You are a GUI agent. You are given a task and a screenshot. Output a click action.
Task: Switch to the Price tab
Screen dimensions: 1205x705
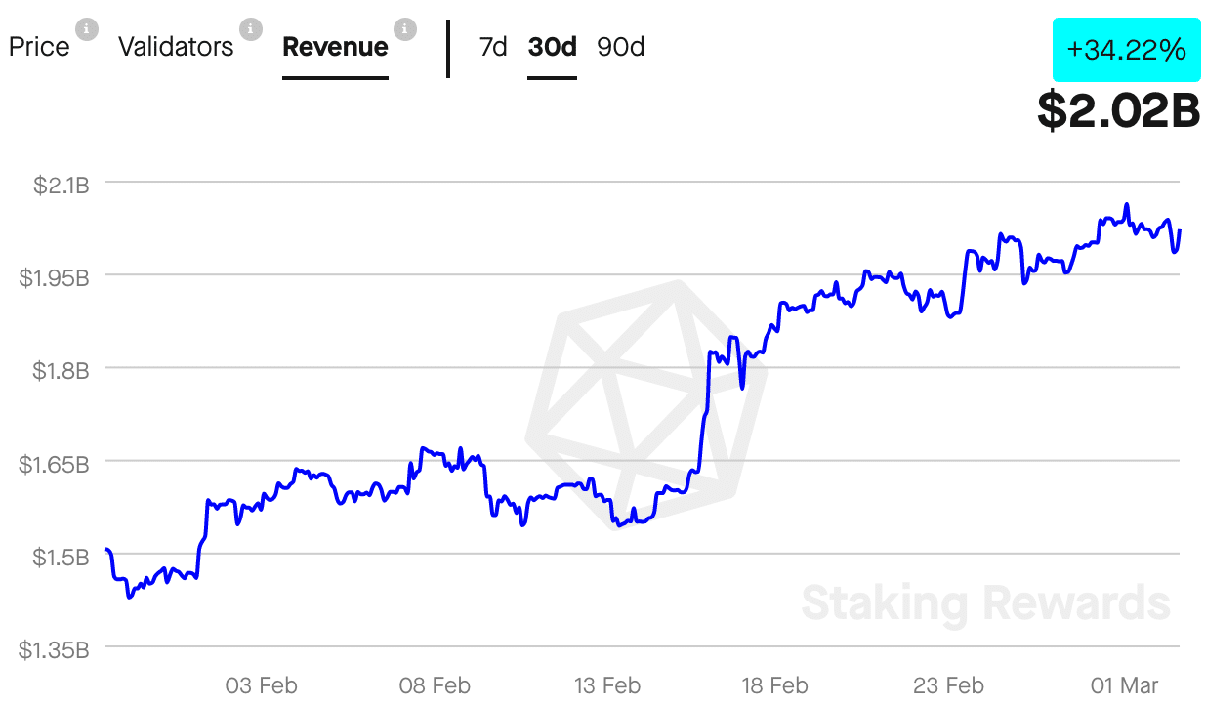pyautogui.click(x=39, y=47)
